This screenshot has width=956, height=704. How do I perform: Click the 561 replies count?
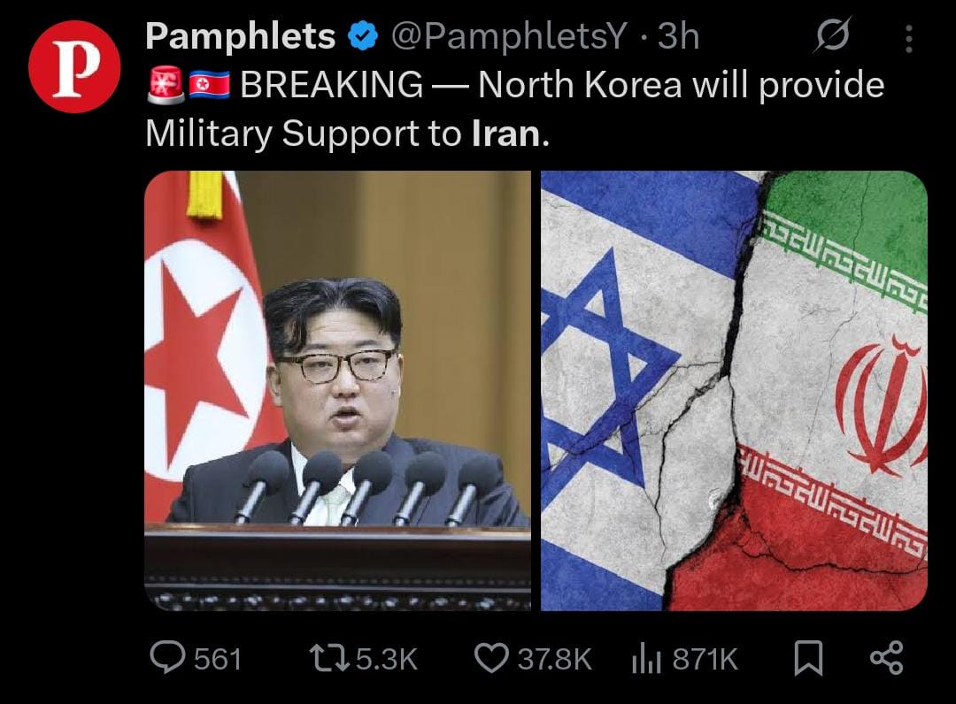pyautogui.click(x=218, y=659)
